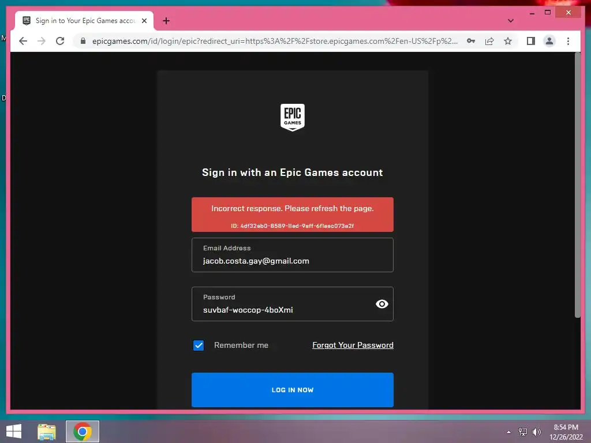Image resolution: width=591 pixels, height=443 pixels.
Task: Open the network tray icon
Action: [523, 431]
